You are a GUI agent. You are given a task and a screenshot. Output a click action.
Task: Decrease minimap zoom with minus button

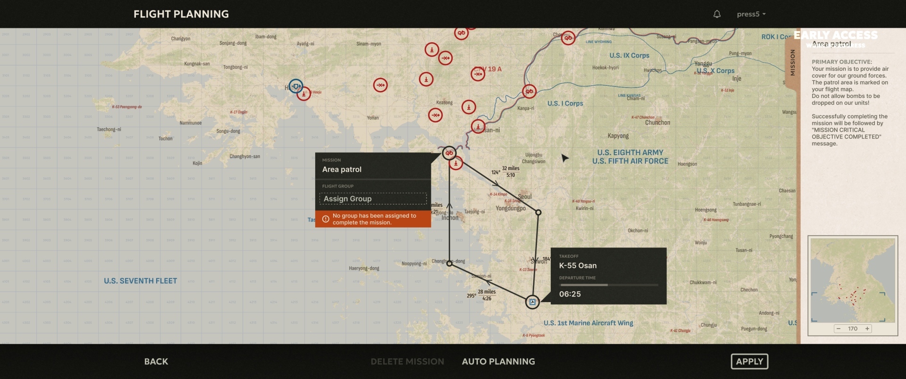coord(839,329)
